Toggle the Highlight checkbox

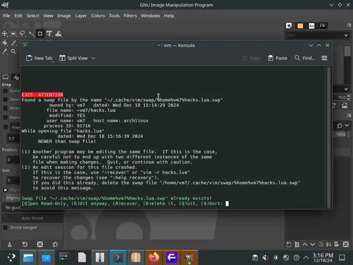click(x=6, y=190)
